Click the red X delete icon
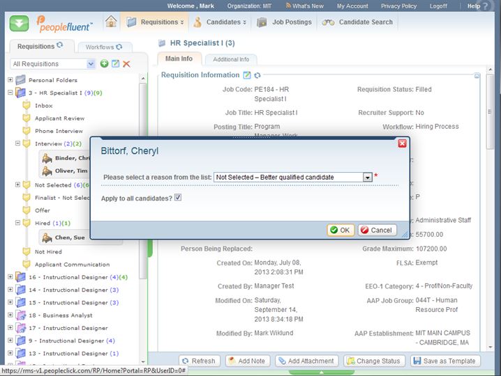 pyautogui.click(x=126, y=64)
